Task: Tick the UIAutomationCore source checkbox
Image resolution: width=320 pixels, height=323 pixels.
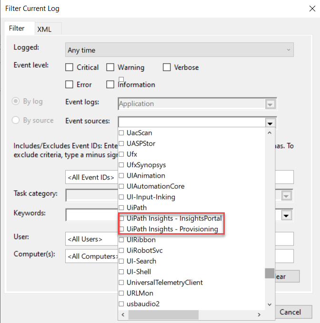Action: pos(121,186)
